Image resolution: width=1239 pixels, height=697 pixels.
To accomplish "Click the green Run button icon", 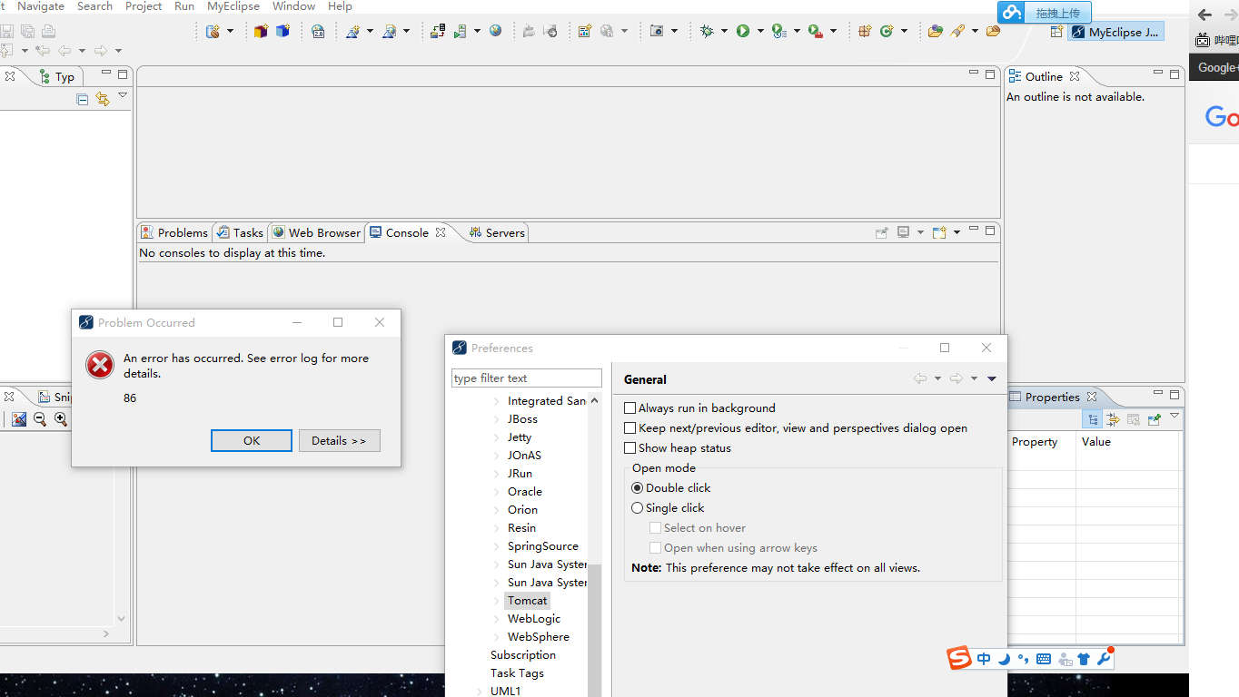I will 743,31.
